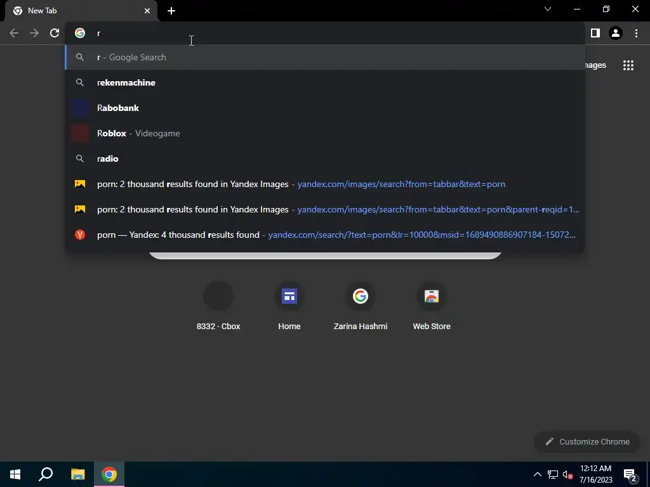
Task: Open the Web Store shortcut
Action: 432,306
